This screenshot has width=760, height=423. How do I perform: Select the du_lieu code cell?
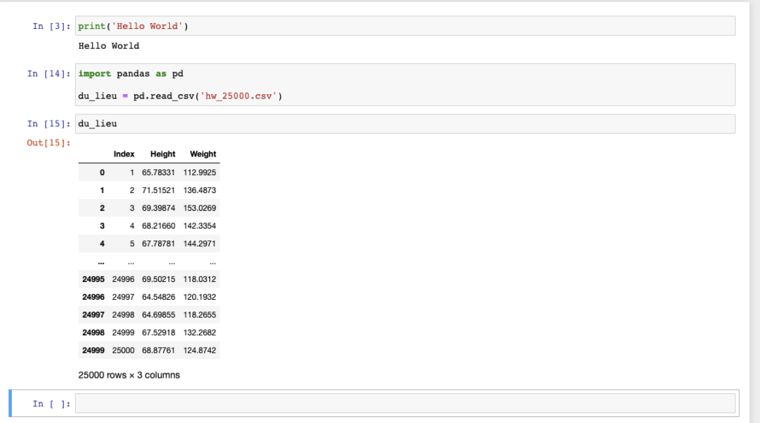click(404, 124)
